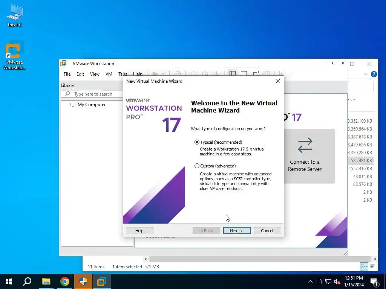The width and height of the screenshot is (386, 289).
Task: Open File Explorer from the taskbar
Action: (46, 281)
